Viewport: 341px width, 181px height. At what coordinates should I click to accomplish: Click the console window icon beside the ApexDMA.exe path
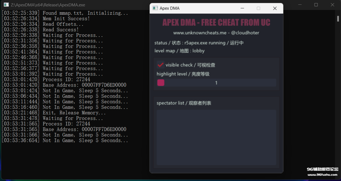pyautogui.click(x=6, y=5)
